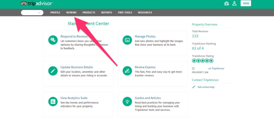Open the user profile icon in header

234,3
